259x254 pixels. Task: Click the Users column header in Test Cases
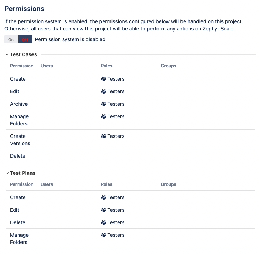47,66
